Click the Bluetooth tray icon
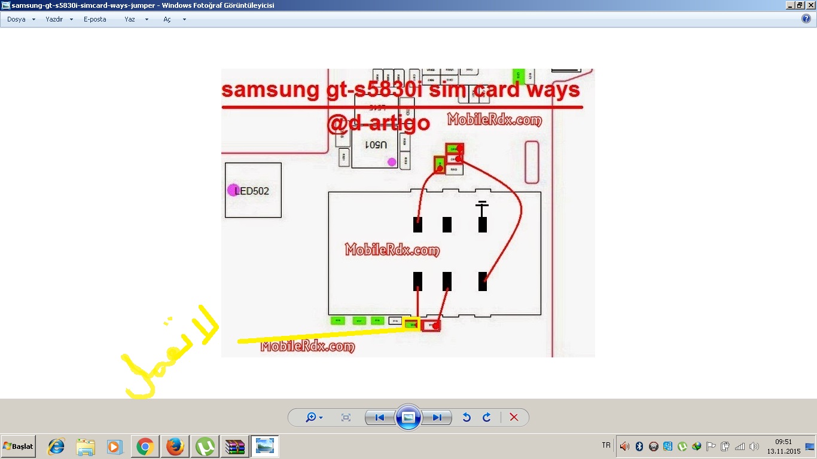The image size is (817, 459). click(639, 446)
